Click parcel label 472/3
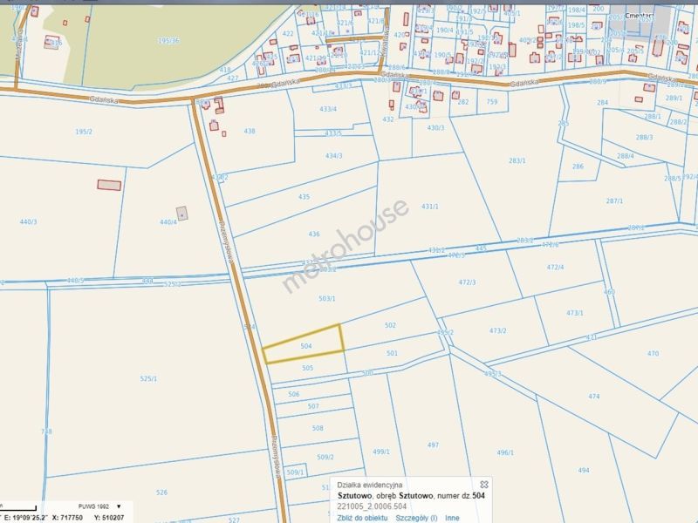This screenshot has width=698, height=523. (467, 282)
